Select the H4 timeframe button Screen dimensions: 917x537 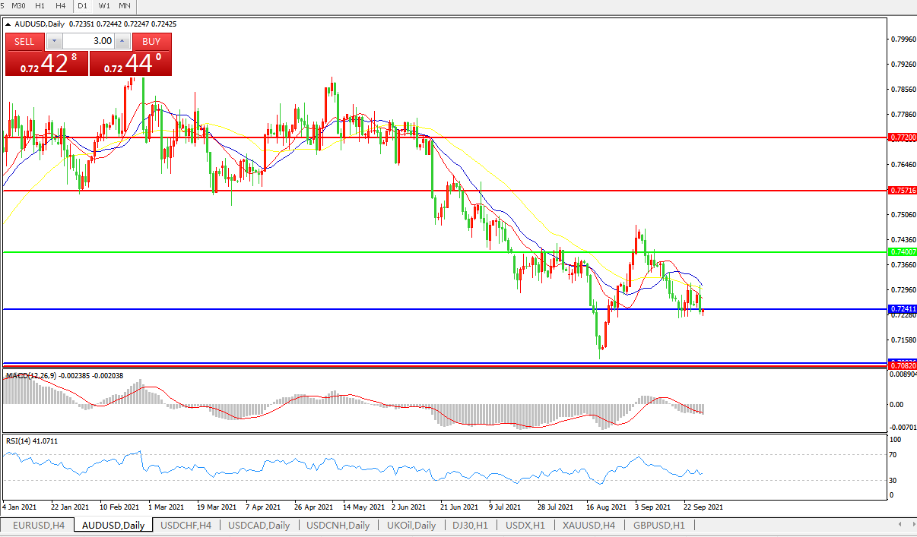click(60, 5)
